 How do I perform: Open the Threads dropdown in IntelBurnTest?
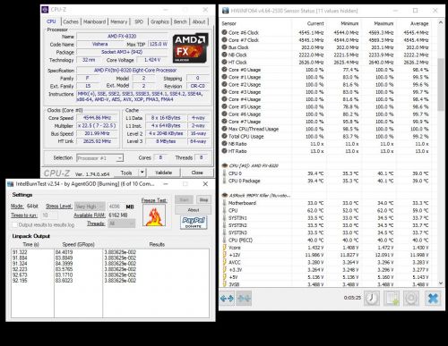pyautogui.click(x=122, y=224)
